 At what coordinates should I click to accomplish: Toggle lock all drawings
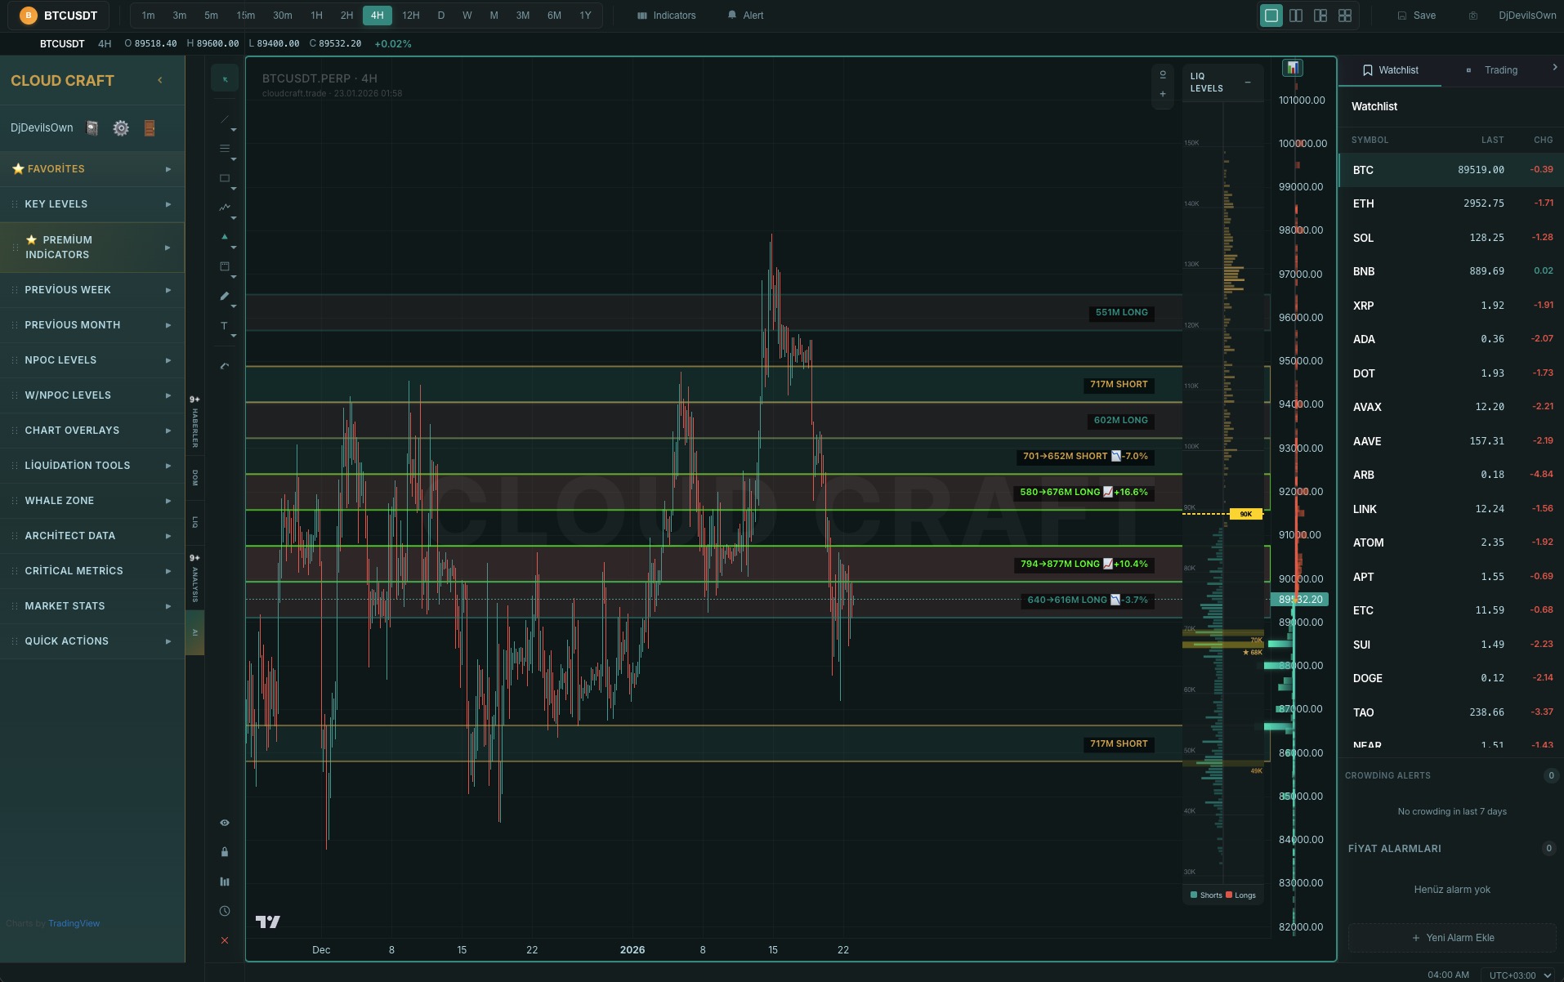[225, 852]
